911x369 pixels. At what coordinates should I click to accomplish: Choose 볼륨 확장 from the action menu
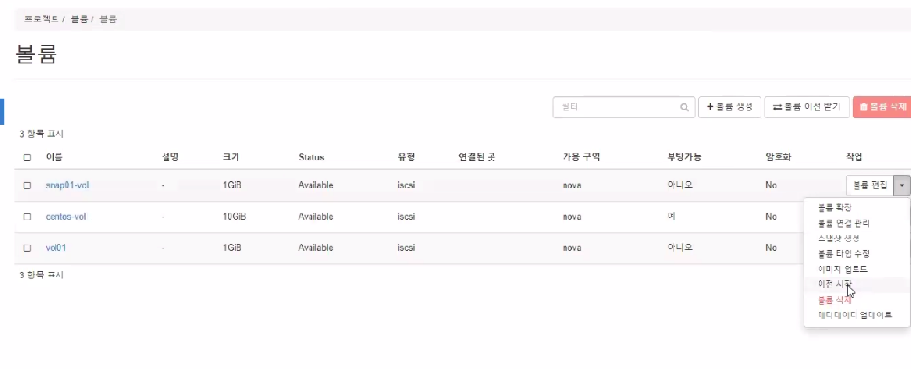click(x=834, y=207)
